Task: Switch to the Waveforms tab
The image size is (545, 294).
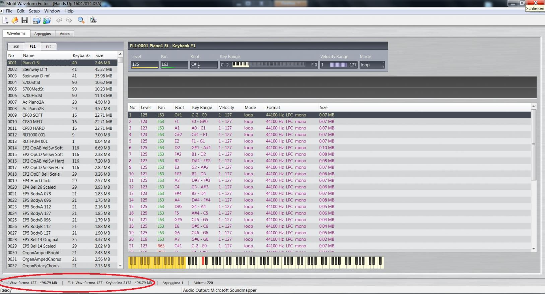Action: 16,34
